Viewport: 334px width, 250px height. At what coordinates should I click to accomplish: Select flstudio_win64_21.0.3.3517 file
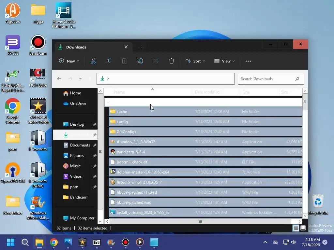[x=205, y=182]
